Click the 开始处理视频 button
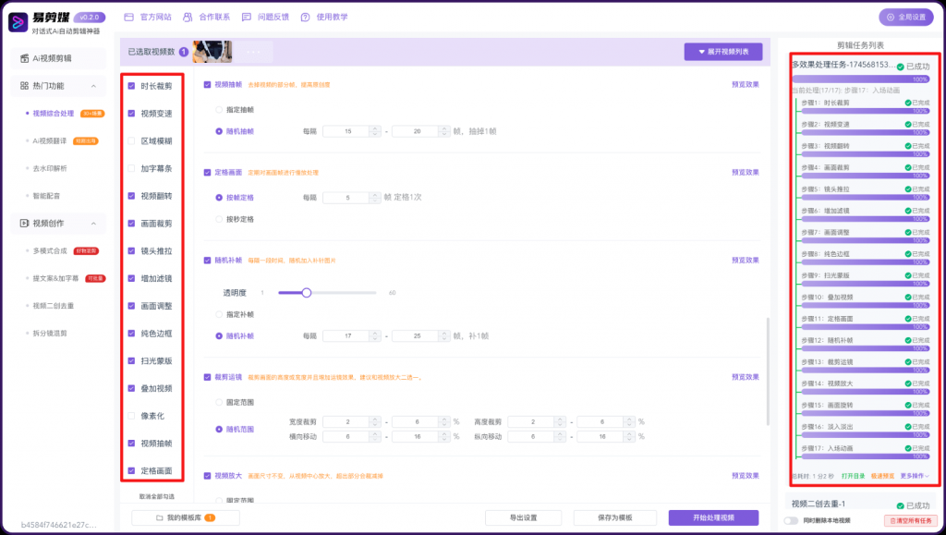The height and width of the screenshot is (535, 946). pyautogui.click(x=713, y=517)
